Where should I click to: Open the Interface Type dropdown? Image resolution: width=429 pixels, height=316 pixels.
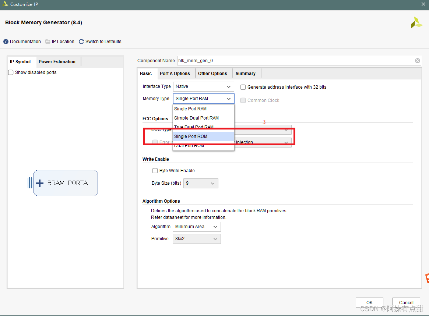click(x=203, y=86)
